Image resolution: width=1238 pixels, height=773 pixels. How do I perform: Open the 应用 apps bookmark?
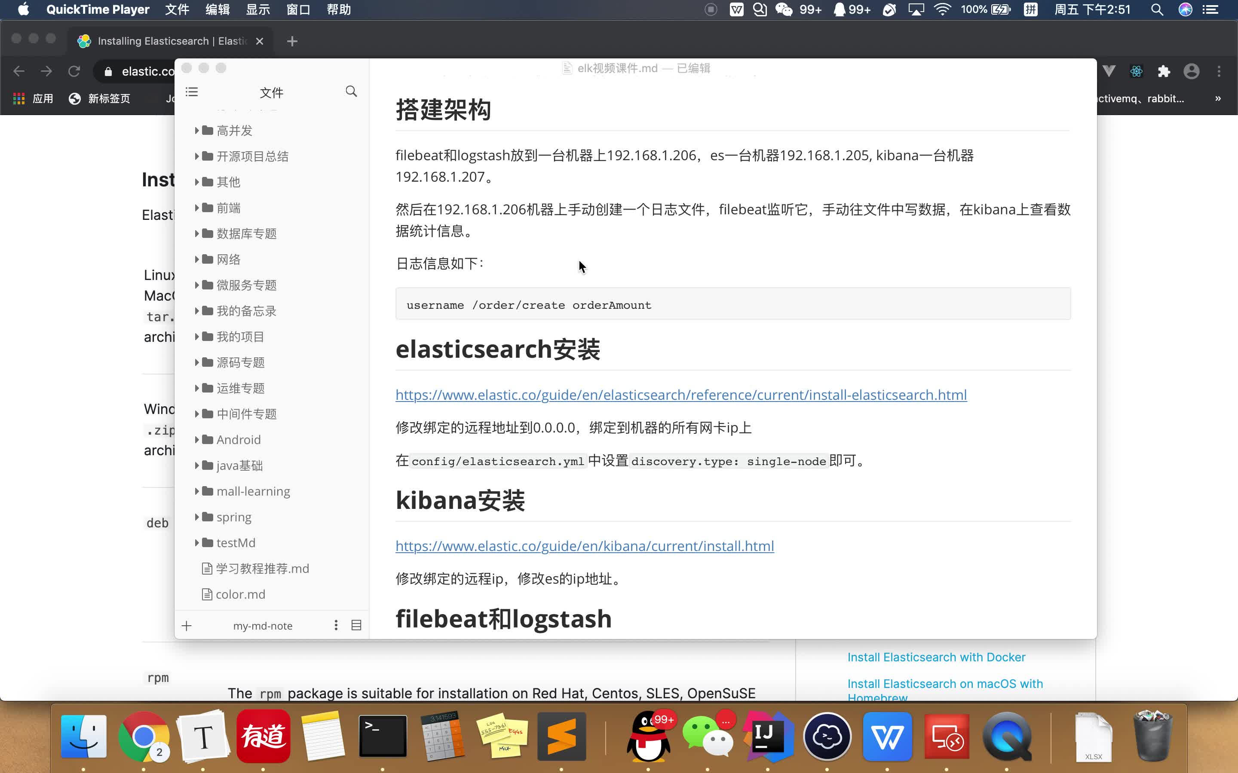[x=33, y=99]
